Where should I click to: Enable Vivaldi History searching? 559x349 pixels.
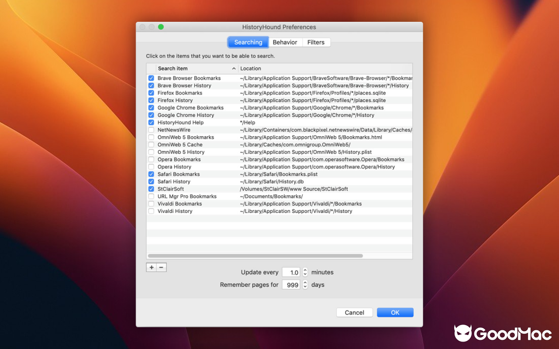coord(151,211)
